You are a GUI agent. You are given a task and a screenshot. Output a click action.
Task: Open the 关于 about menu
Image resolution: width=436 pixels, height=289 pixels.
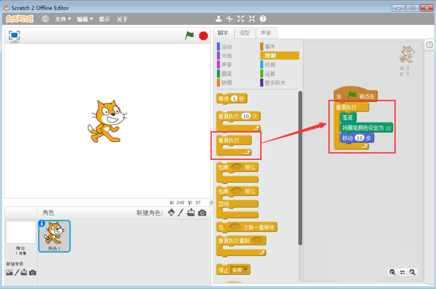122,19
